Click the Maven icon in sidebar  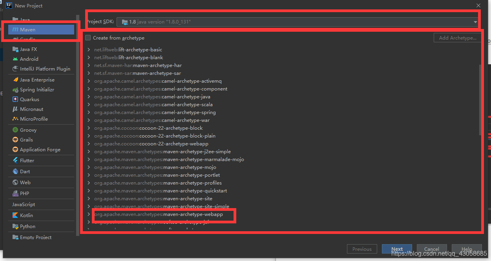15,30
